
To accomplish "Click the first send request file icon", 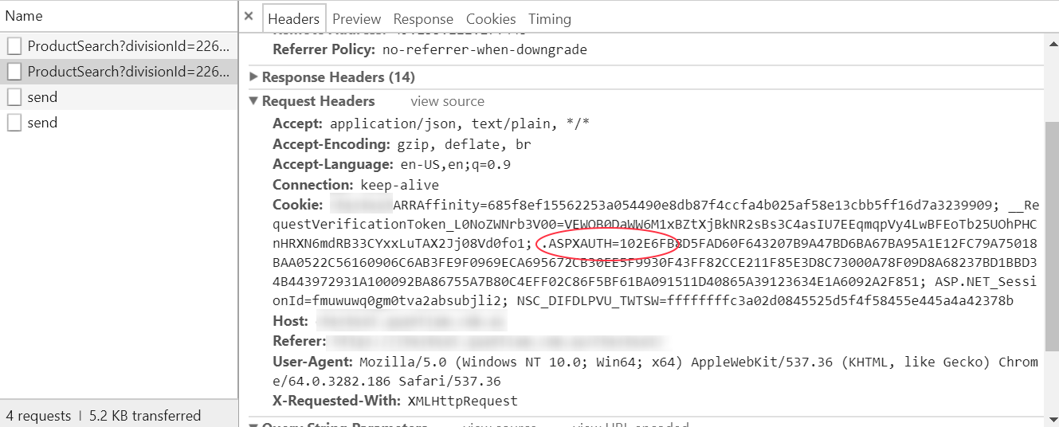I will pos(14,97).
